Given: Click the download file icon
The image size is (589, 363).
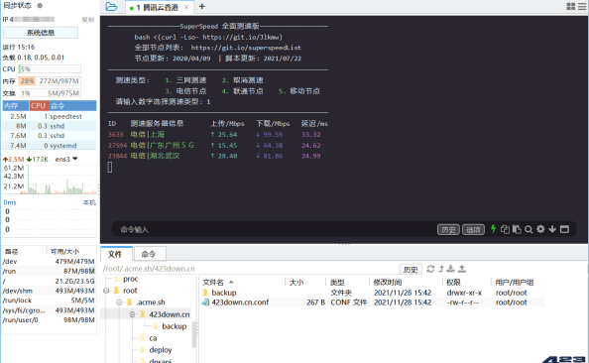Looking at the screenshot, I should pyautogui.click(x=451, y=269).
